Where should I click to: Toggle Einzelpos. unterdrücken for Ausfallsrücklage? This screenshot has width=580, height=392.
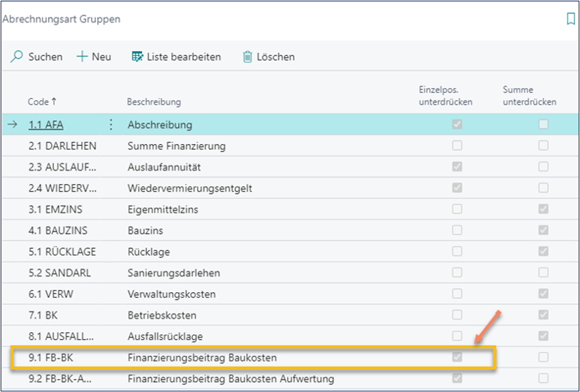coord(457,336)
